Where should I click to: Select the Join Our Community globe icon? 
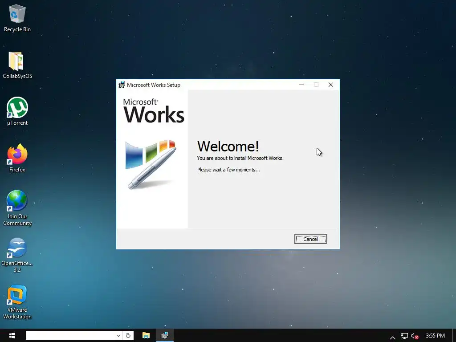tap(17, 201)
